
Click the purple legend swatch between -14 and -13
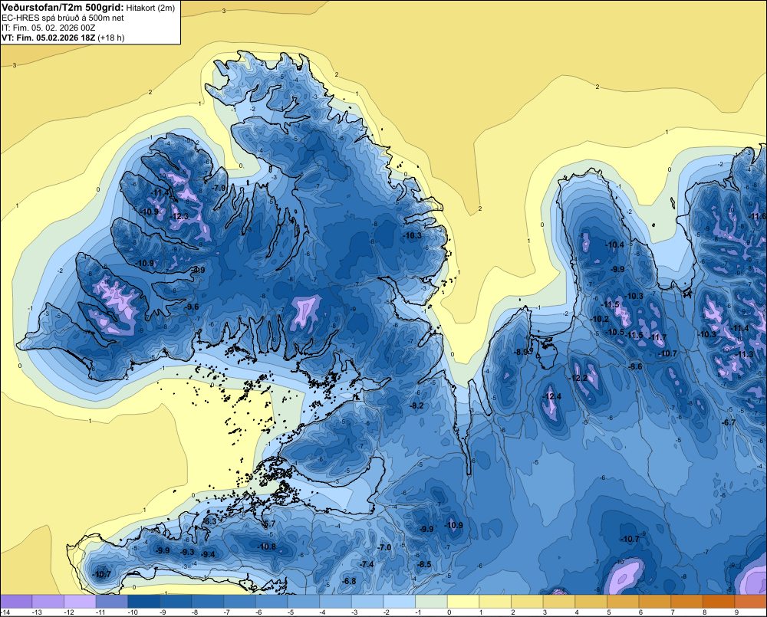pyautogui.click(x=16, y=601)
